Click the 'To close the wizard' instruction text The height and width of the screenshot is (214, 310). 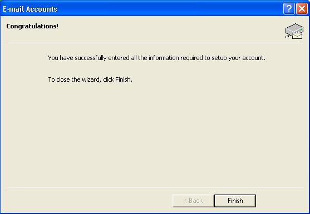90,79
